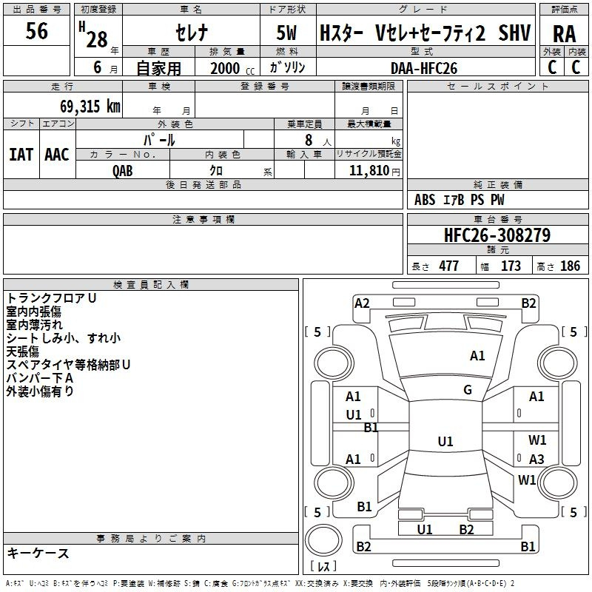Click the air conditioner value AAC

57,155
